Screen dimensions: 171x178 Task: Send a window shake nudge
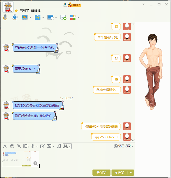[x=26, y=146]
